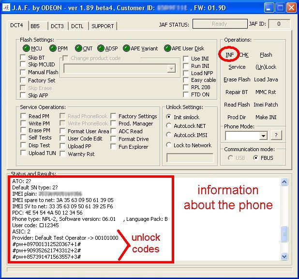Viewport: 299px width, 279px height.
Task: Click the Service operation button
Action: tap(237, 67)
